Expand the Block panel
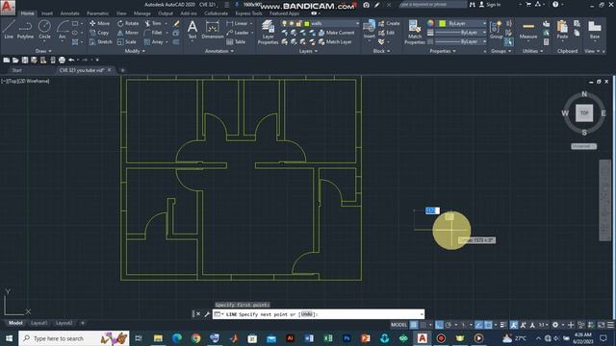This screenshot has height=346, width=616. 381,51
